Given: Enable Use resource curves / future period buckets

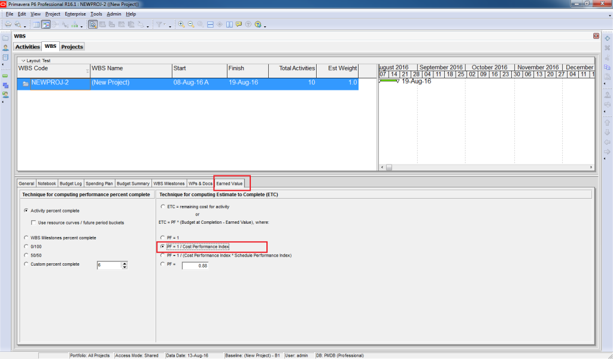Looking at the screenshot, I should click(x=34, y=223).
